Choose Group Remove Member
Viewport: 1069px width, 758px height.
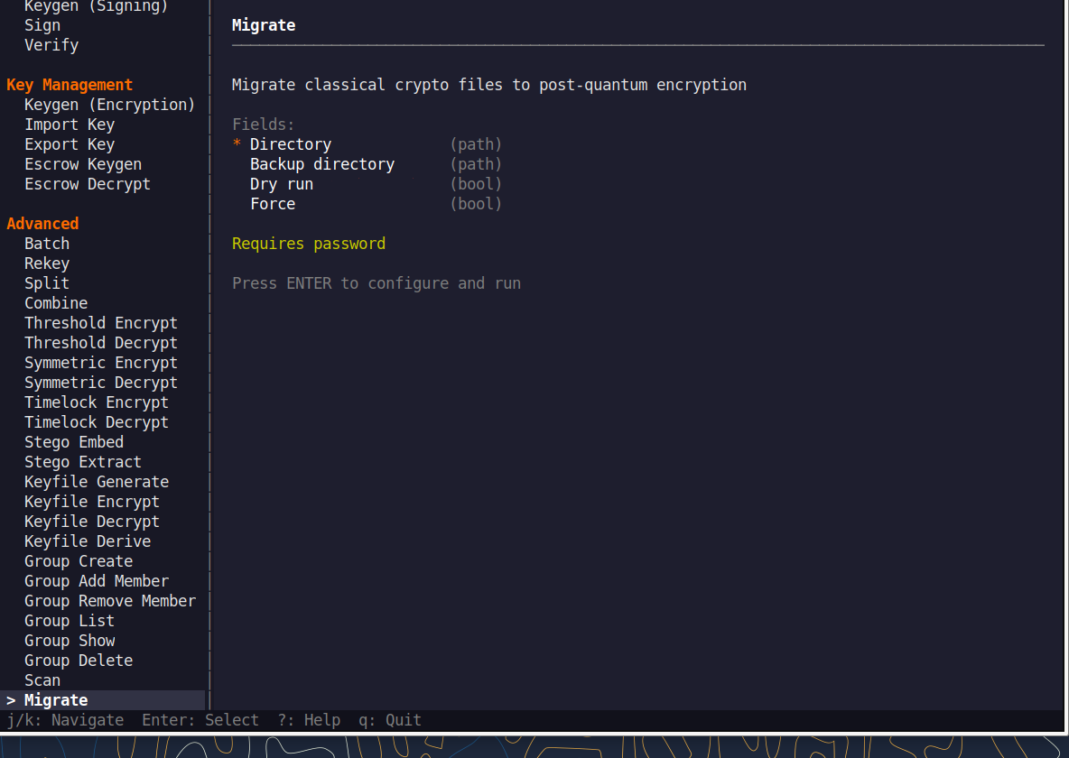tap(110, 600)
